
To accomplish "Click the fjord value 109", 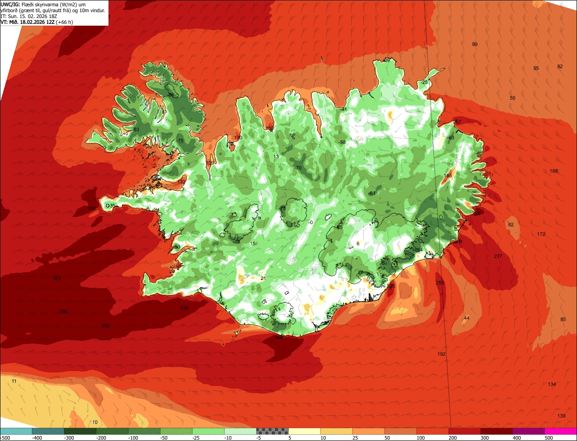I will point(210,163).
